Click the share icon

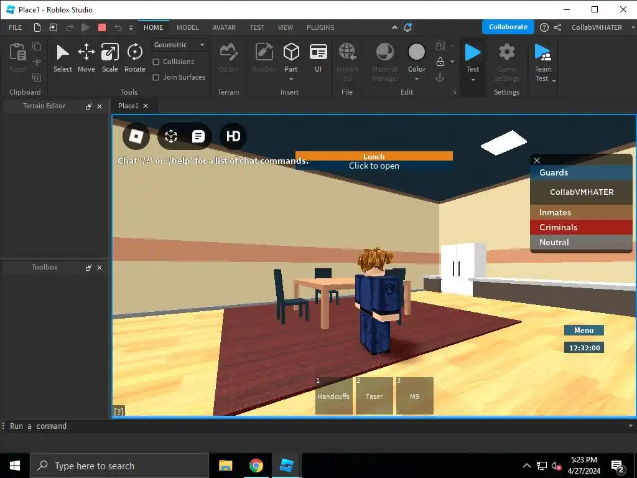pos(557,27)
